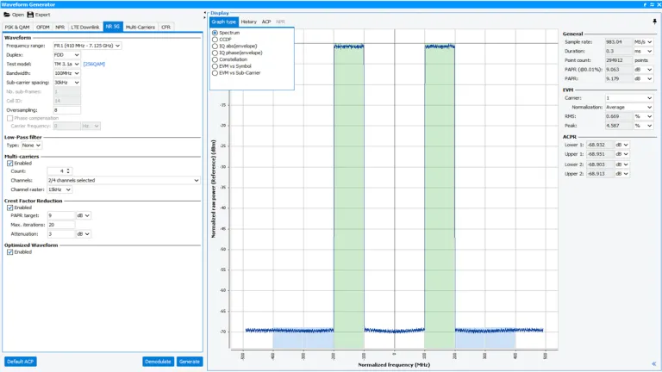Open the Duplex FDD dropdown

(66, 55)
